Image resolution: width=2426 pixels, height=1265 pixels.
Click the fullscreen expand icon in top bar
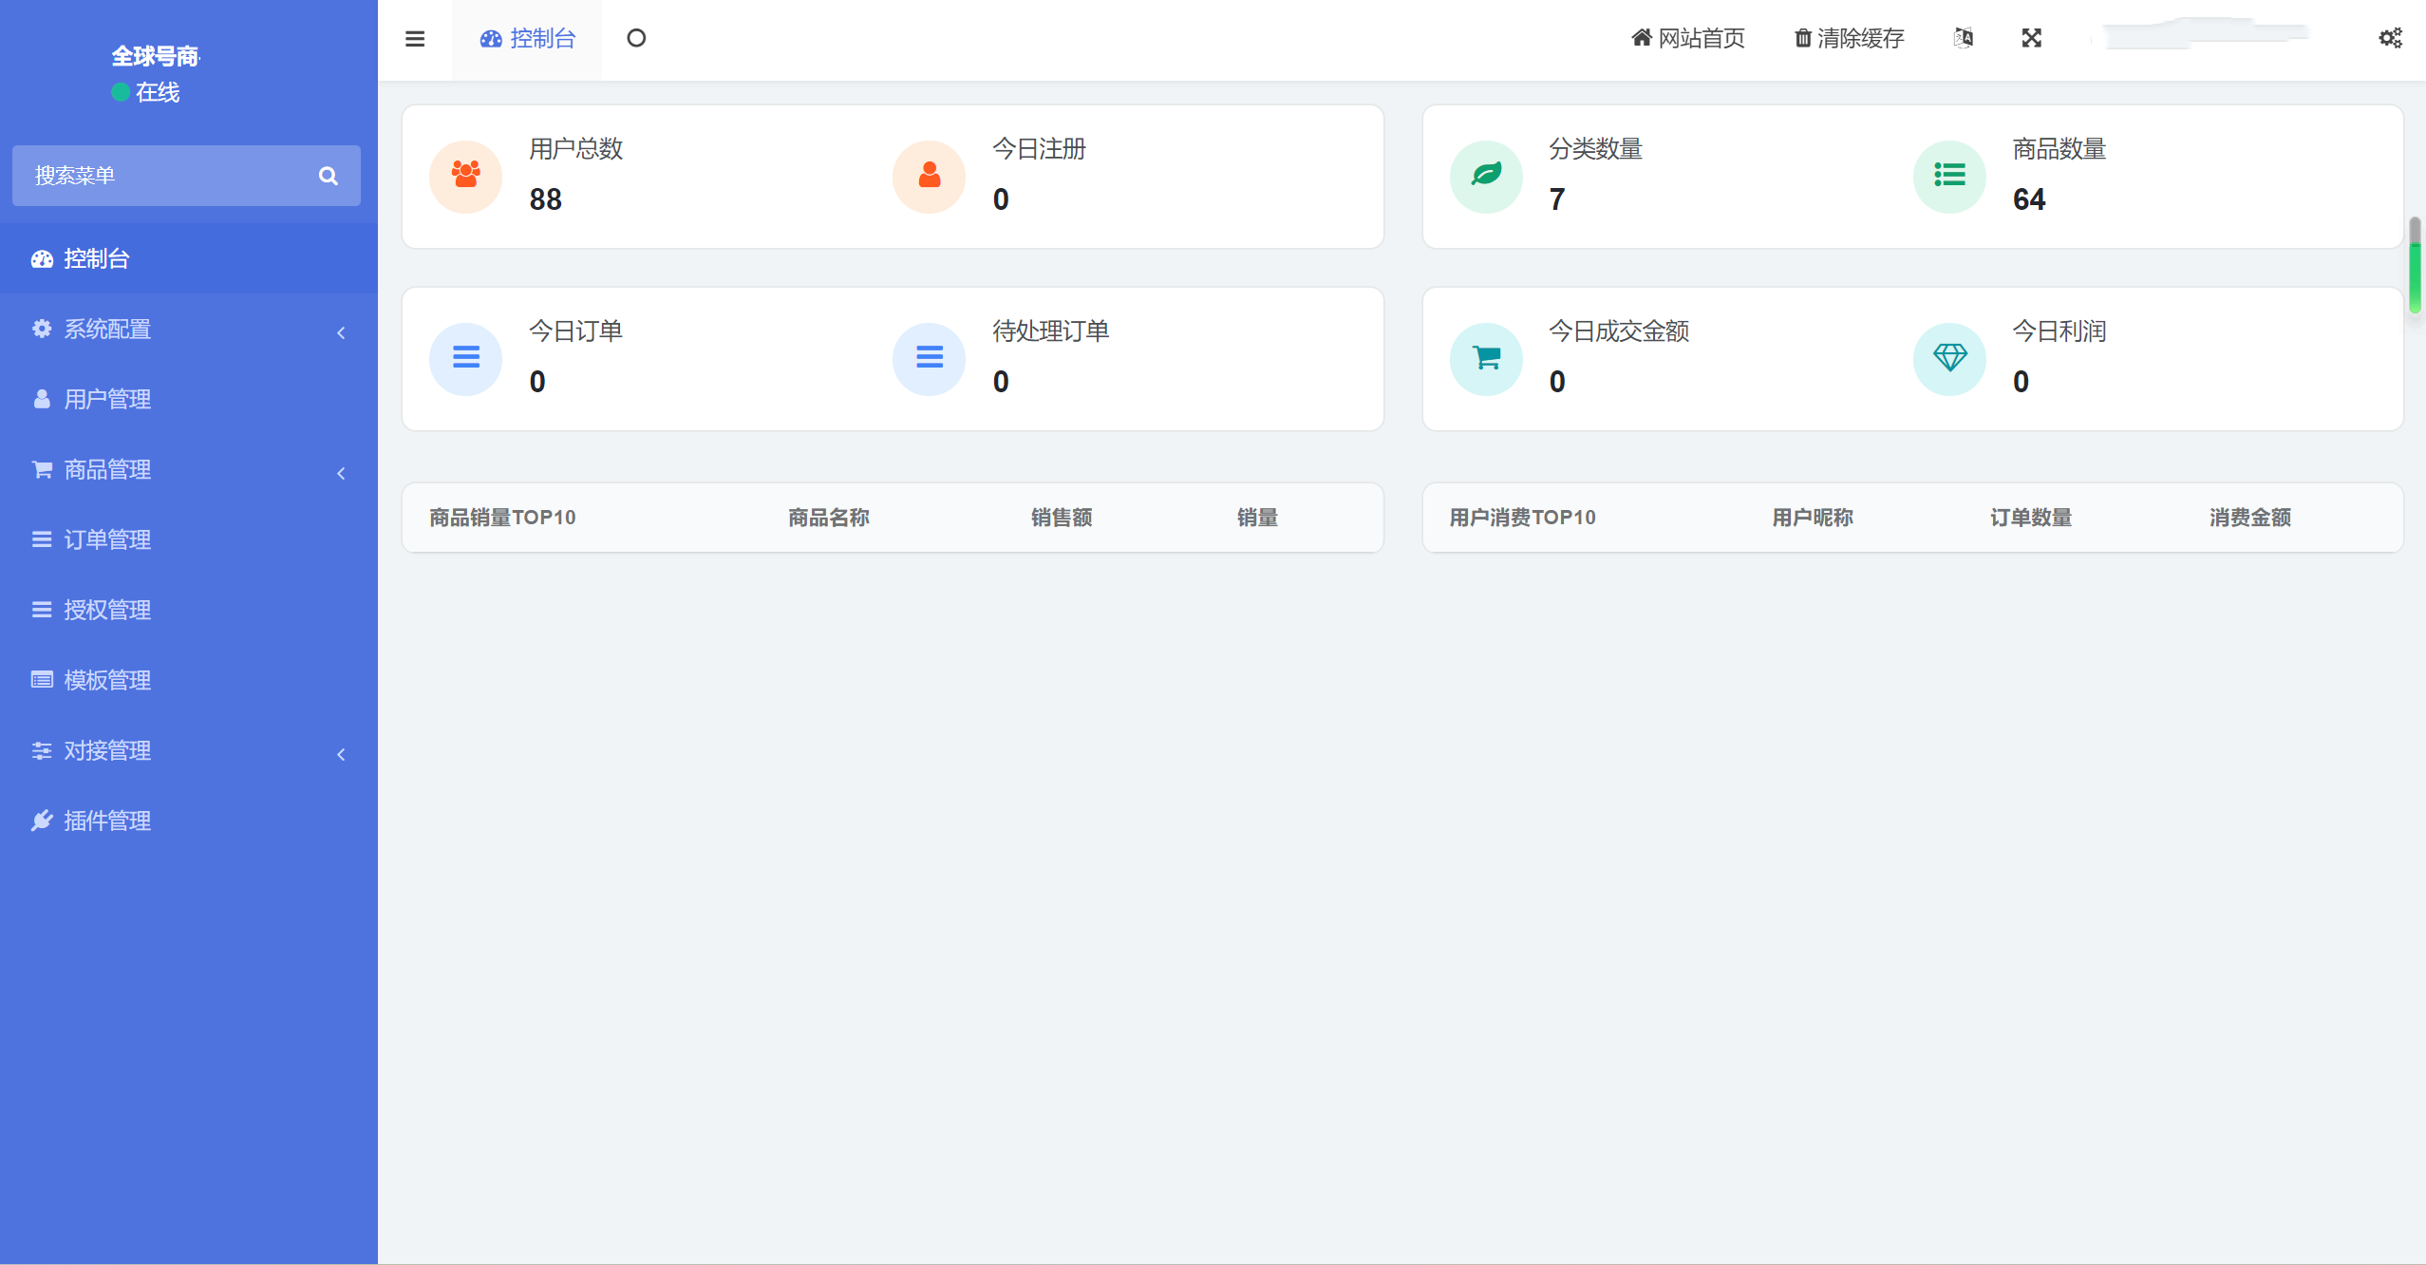(x=2032, y=38)
